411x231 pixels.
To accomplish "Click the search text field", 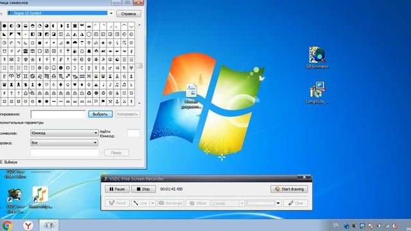I will (65, 153).
